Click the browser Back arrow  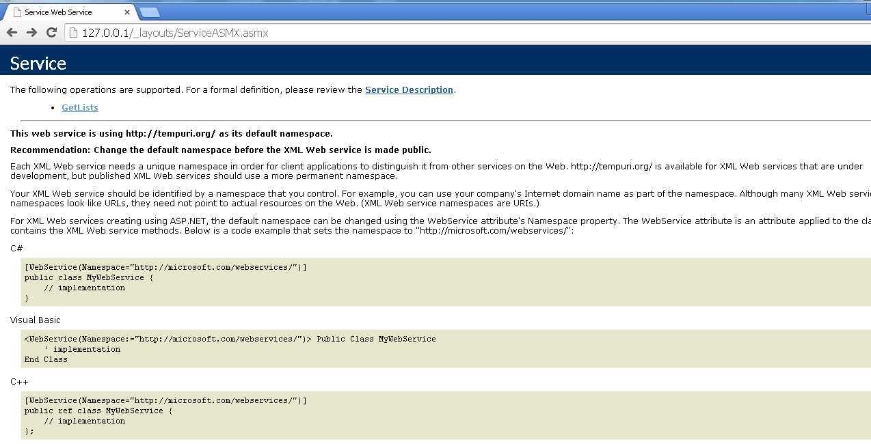click(x=12, y=32)
